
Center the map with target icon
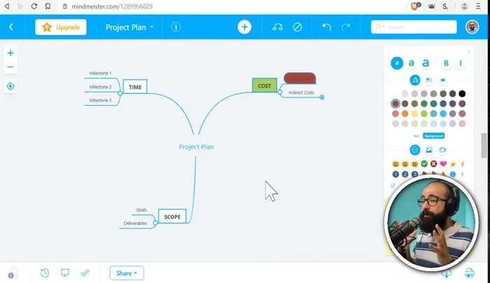tap(10, 86)
